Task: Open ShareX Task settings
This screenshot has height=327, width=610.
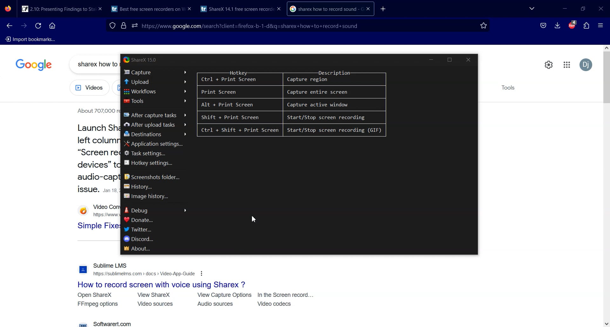Action: [x=148, y=153]
